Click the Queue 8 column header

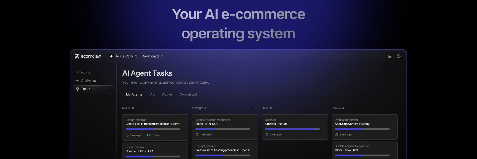128,108
